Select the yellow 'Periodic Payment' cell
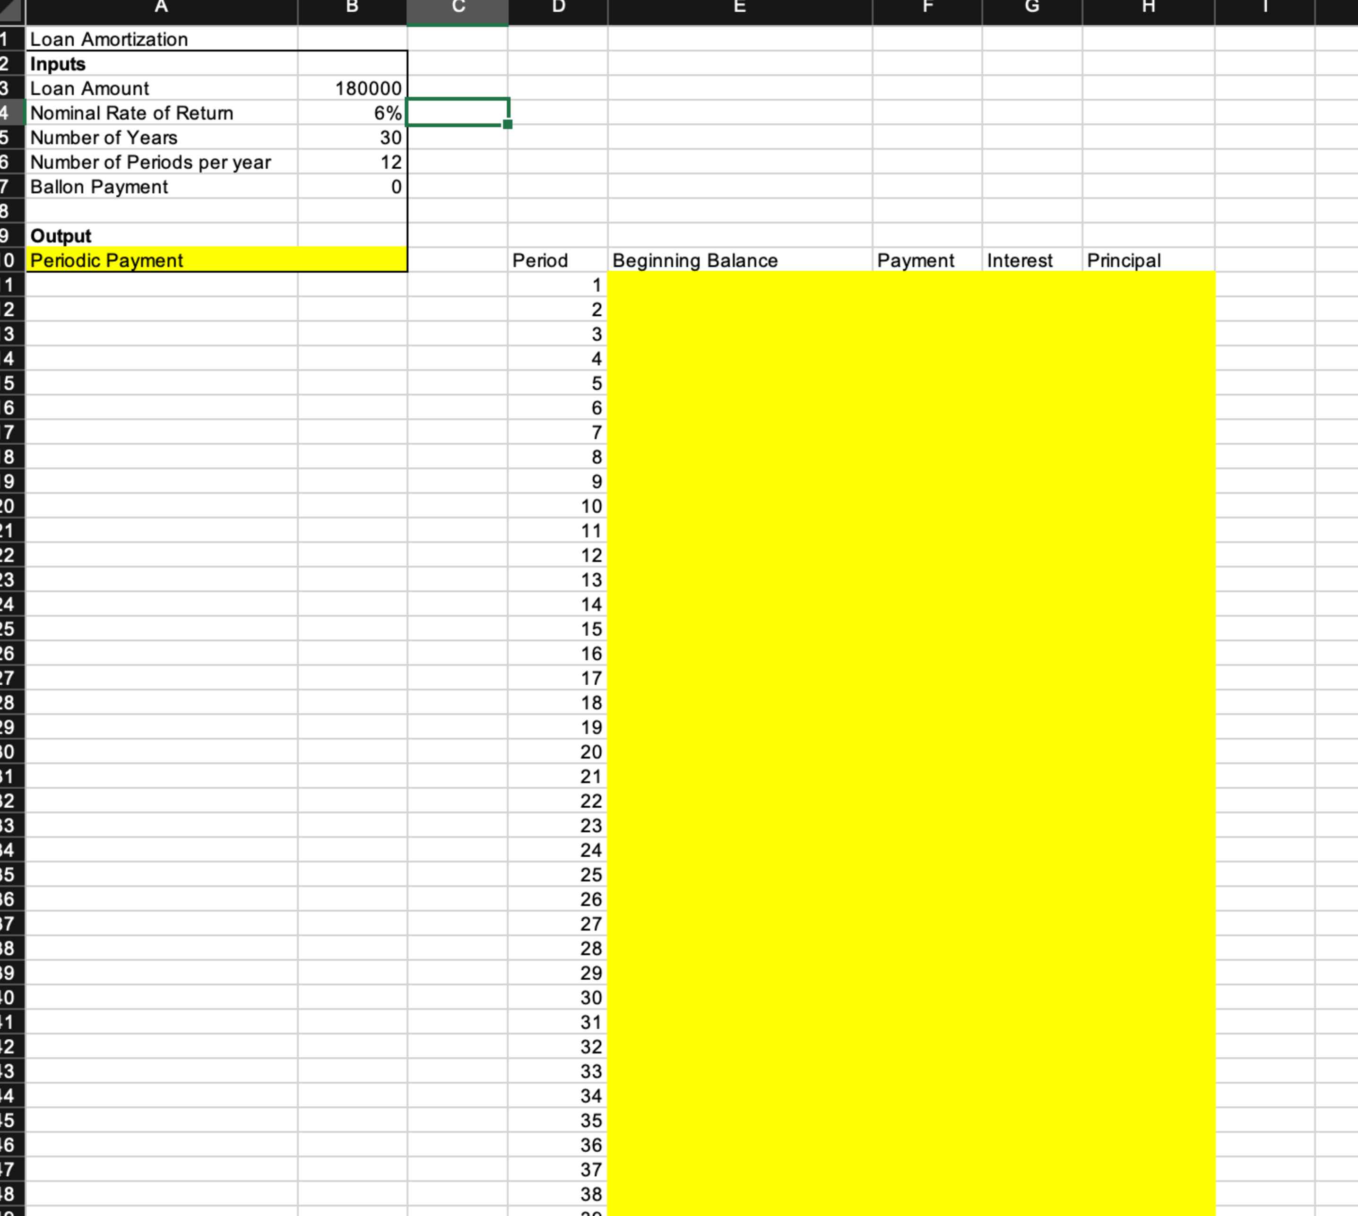1358x1216 pixels. pos(161,260)
